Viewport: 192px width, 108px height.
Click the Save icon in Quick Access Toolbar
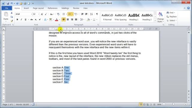point(8,3)
